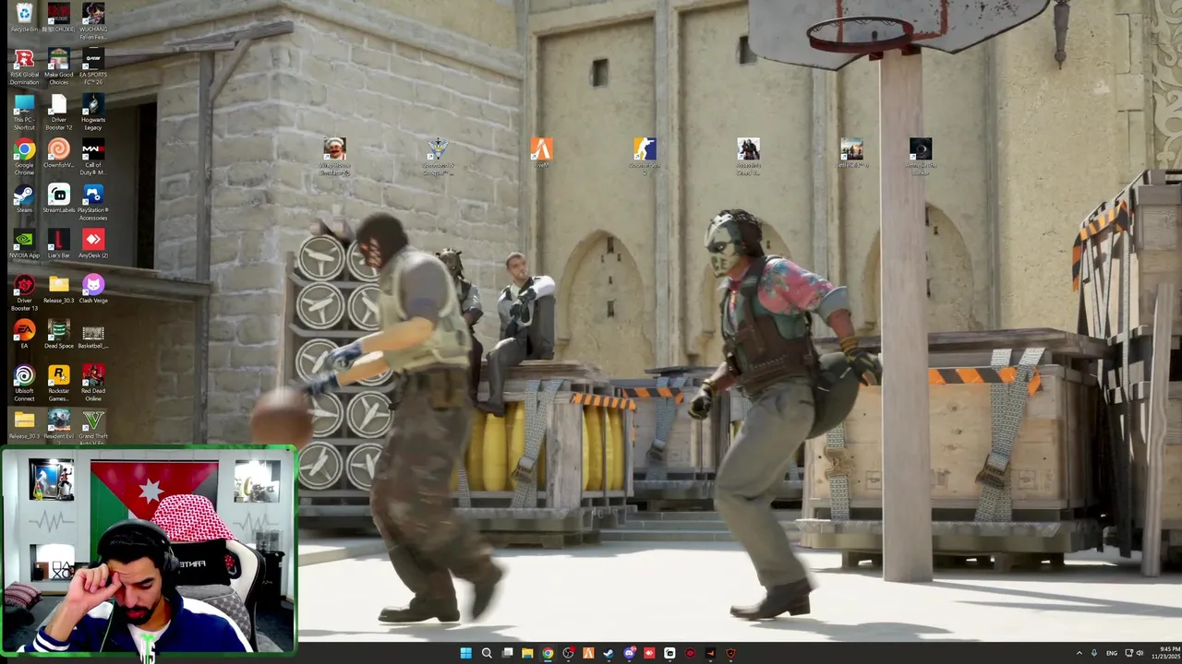Viewport: 1182px width, 664px height.
Task: Open Rockstar Games Launcher shortcut
Action: 58,384
